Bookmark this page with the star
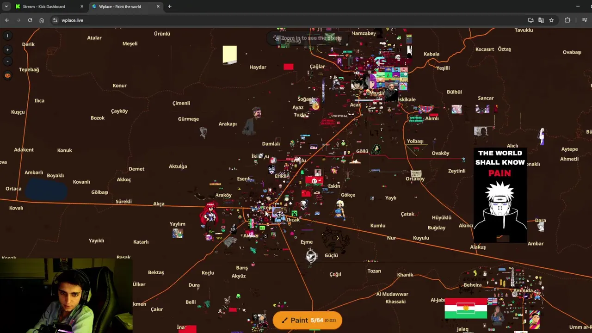592x333 pixels. pyautogui.click(x=551, y=20)
